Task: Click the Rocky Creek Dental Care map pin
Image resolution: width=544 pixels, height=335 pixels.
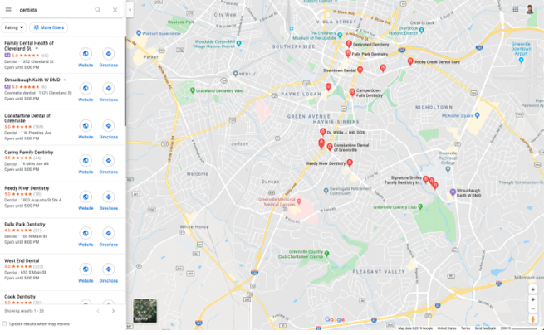Action: pos(410,61)
